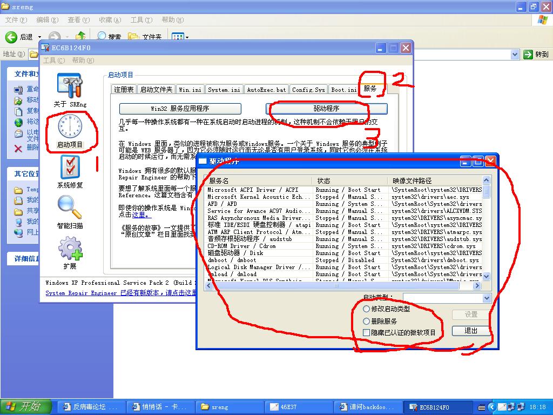Click the forward arrow in Explorer toolbar

55,37
